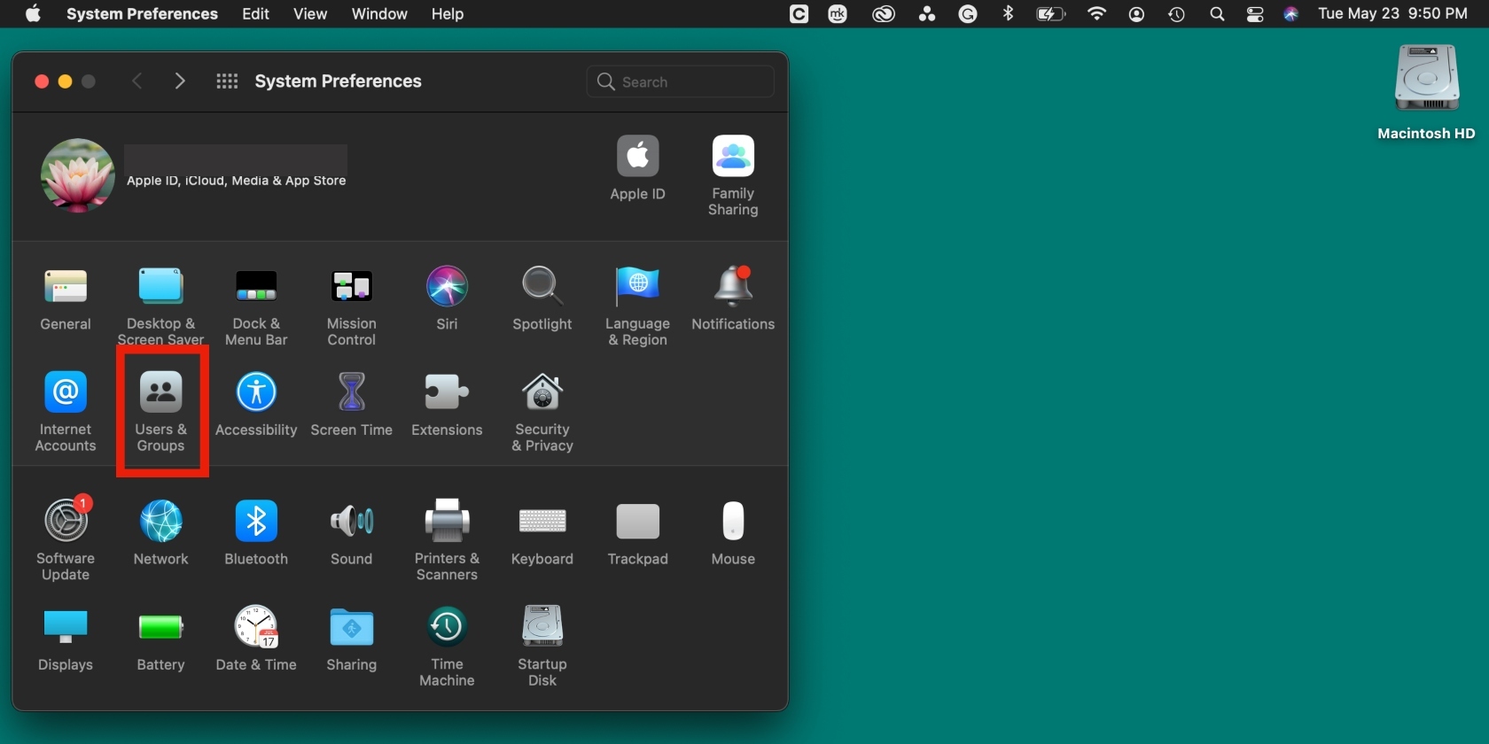The height and width of the screenshot is (744, 1489).
Task: Open Control Center in the menu bar
Action: (x=1255, y=14)
